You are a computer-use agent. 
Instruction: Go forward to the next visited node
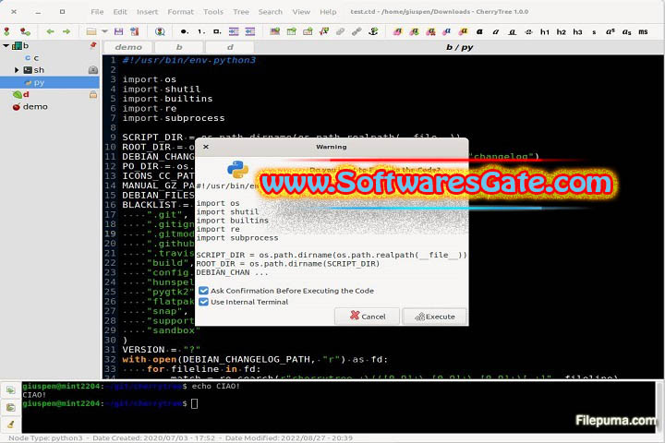tap(66, 31)
